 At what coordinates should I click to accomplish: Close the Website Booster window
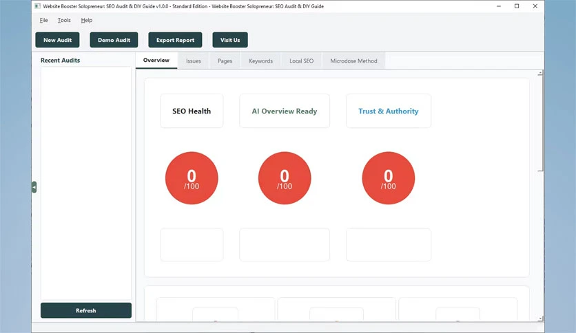pos(535,6)
